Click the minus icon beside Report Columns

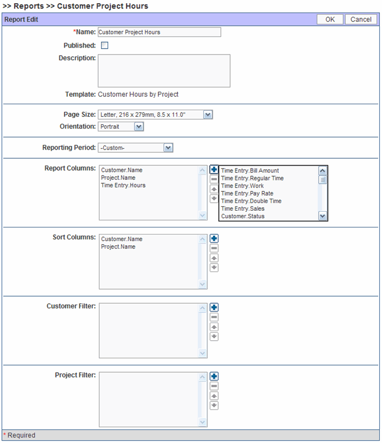tap(214, 179)
